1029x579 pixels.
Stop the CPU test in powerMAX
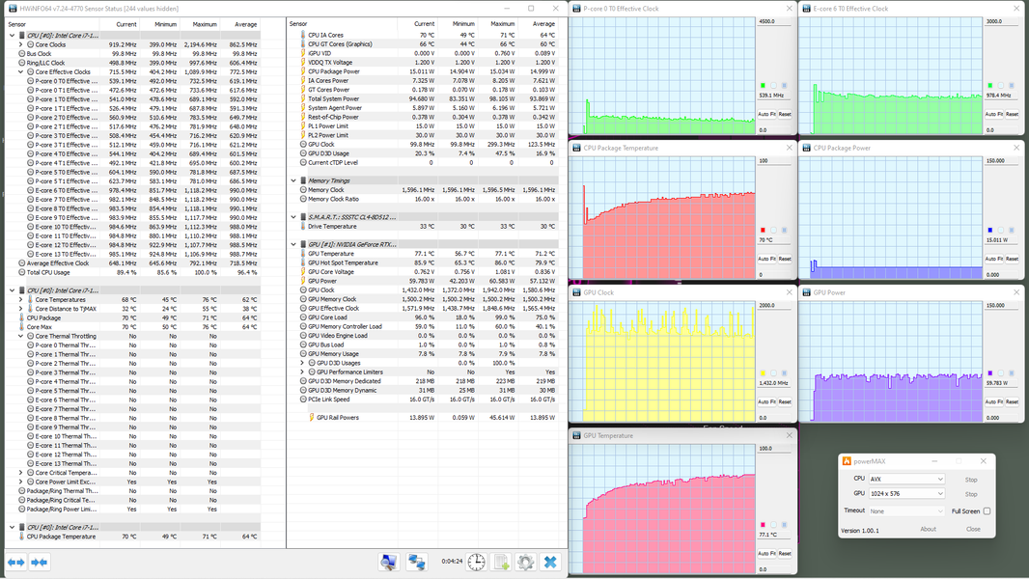[x=971, y=480]
